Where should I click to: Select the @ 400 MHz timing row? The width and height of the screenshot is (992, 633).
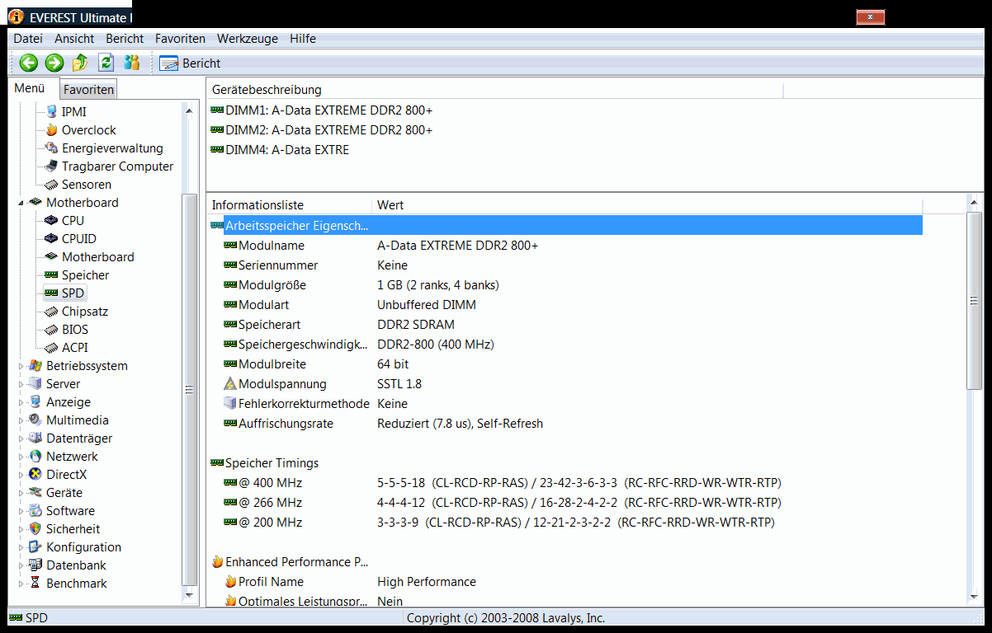[565, 483]
